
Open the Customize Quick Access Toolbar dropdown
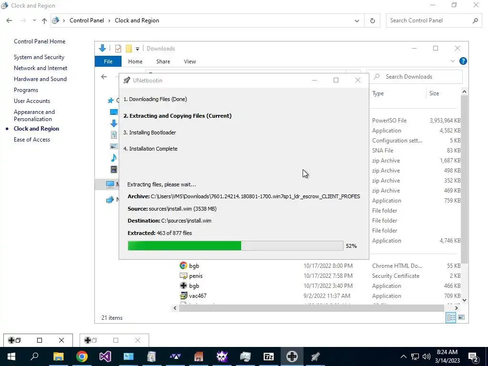(137, 49)
